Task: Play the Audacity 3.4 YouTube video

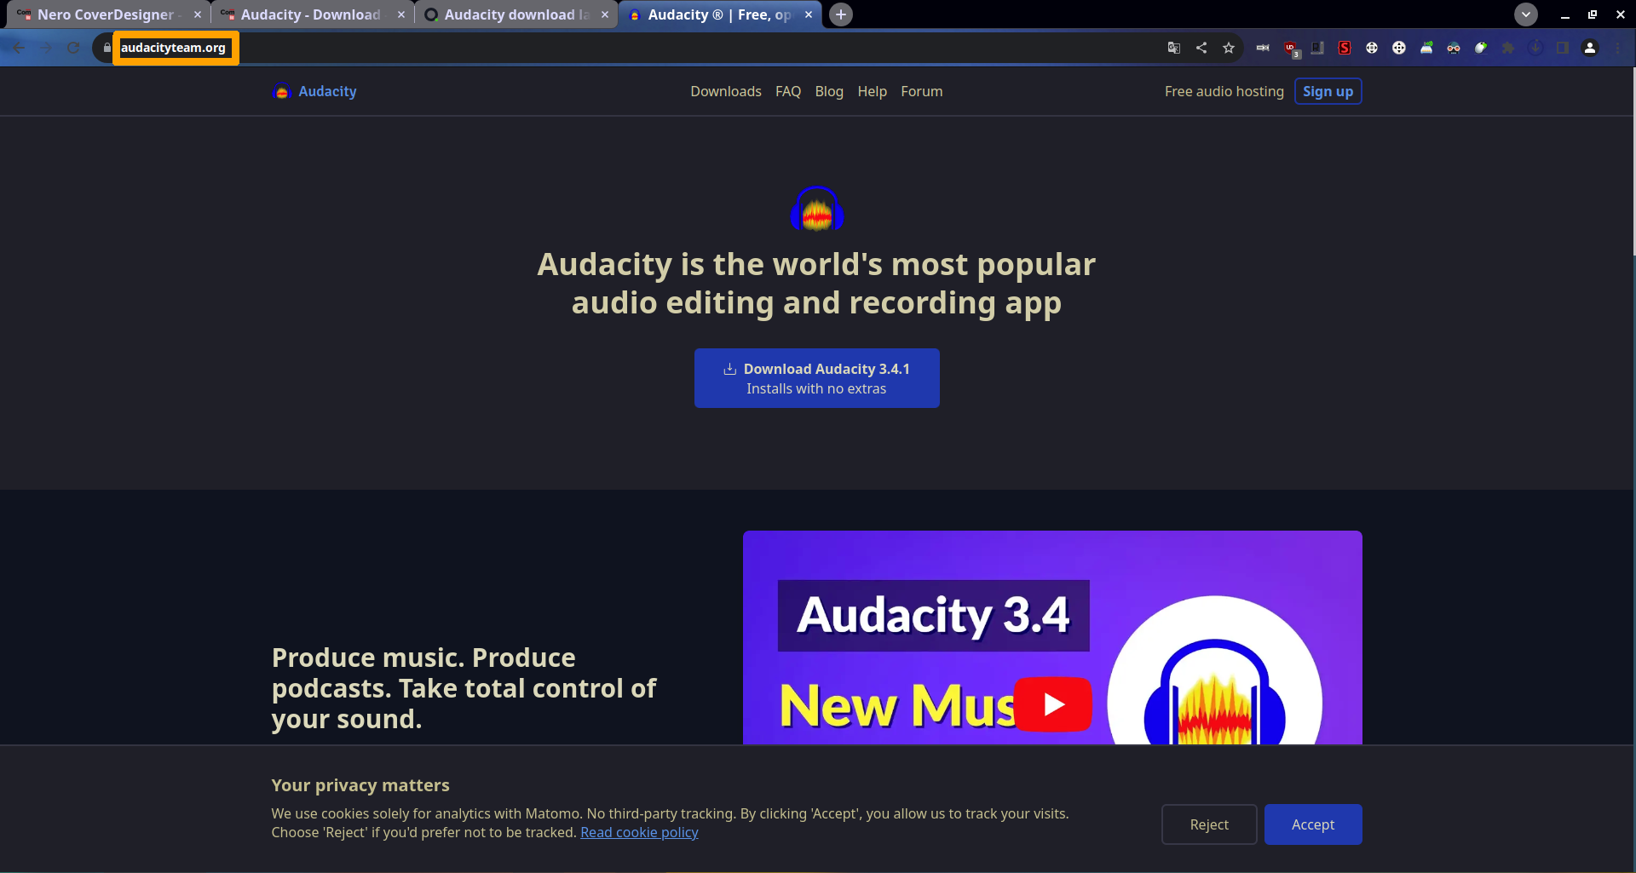Action: click(1053, 704)
